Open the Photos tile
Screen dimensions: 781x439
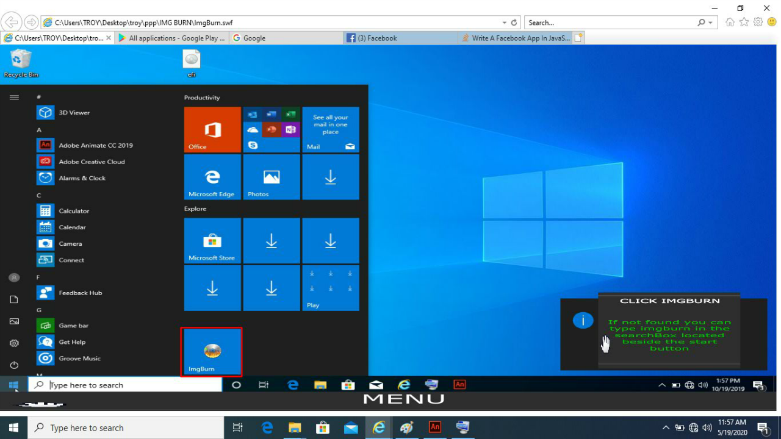pyautogui.click(x=272, y=177)
